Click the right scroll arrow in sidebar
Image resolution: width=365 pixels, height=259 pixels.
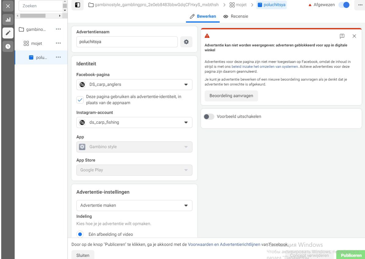[x=60, y=16]
